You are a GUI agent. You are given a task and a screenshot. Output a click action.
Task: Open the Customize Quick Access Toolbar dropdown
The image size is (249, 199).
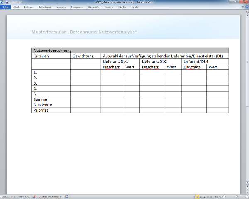tap(22, 2)
